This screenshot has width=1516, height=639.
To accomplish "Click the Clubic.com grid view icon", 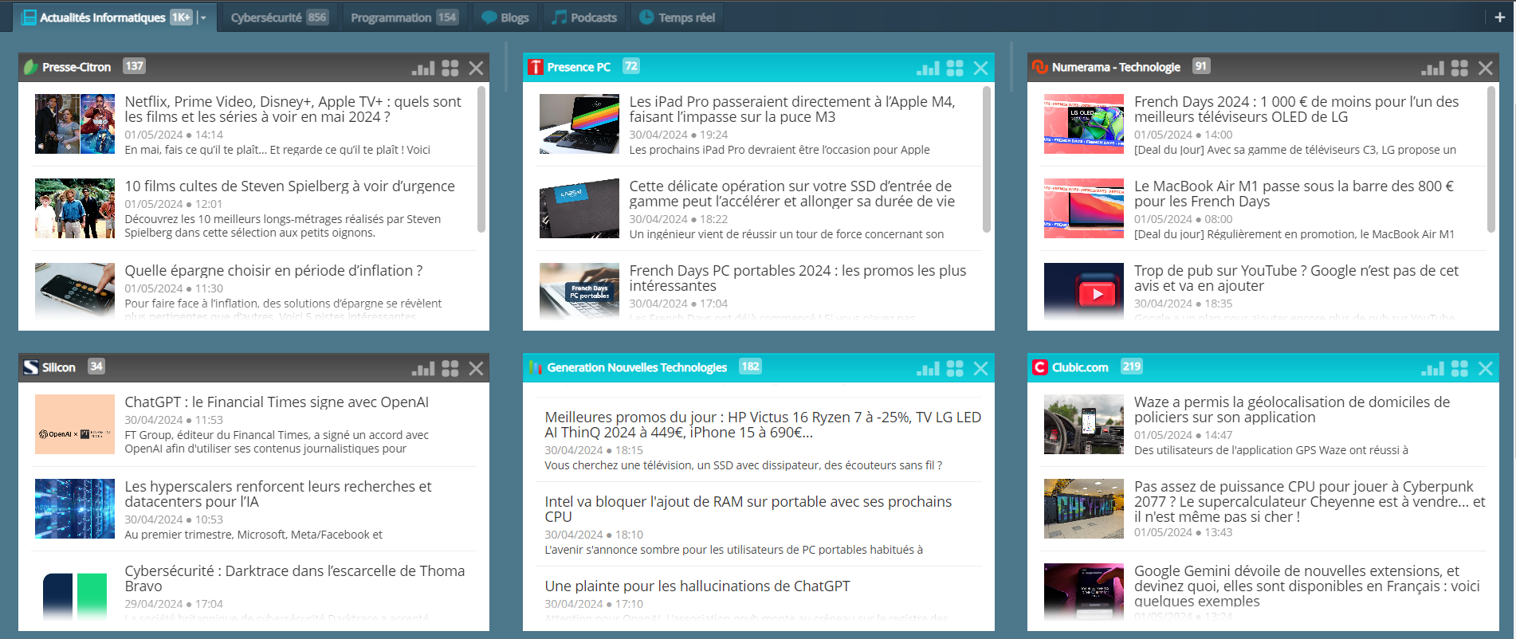I will click(1459, 368).
